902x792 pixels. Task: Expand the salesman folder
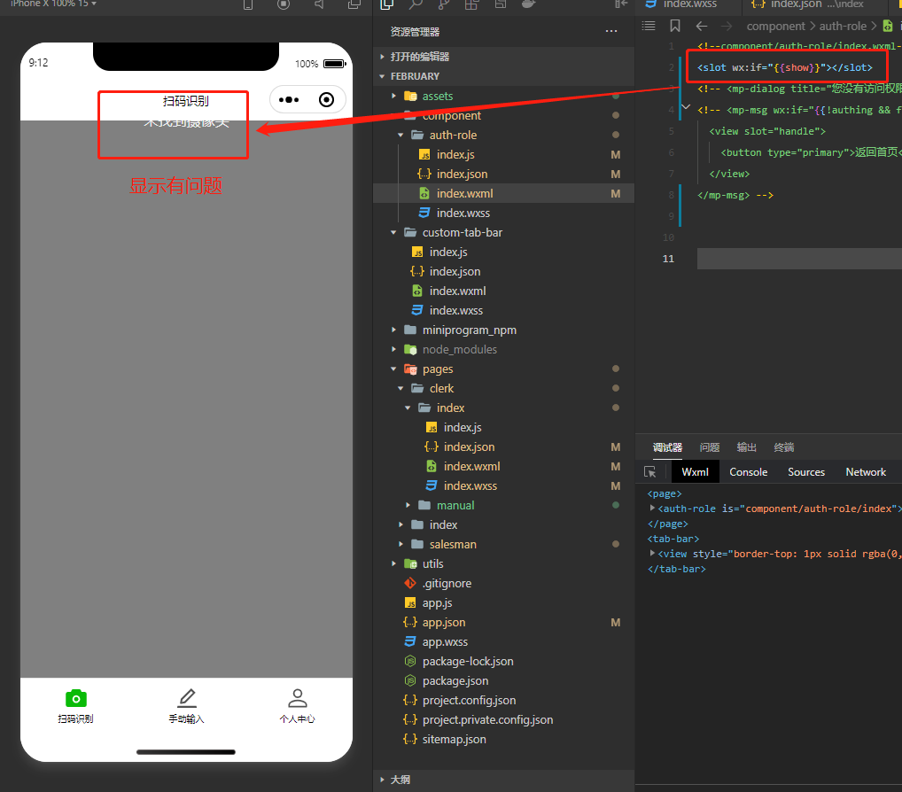click(x=401, y=544)
